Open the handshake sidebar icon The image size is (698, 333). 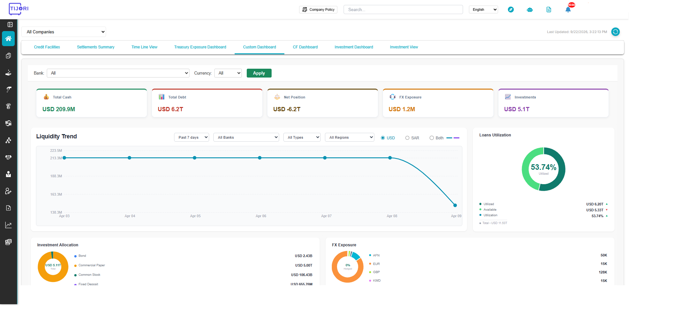pyautogui.click(x=9, y=157)
